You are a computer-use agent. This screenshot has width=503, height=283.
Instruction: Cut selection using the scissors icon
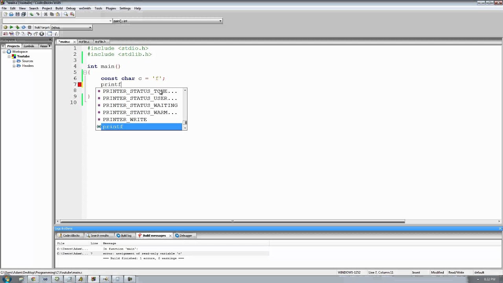pyautogui.click(x=46, y=14)
